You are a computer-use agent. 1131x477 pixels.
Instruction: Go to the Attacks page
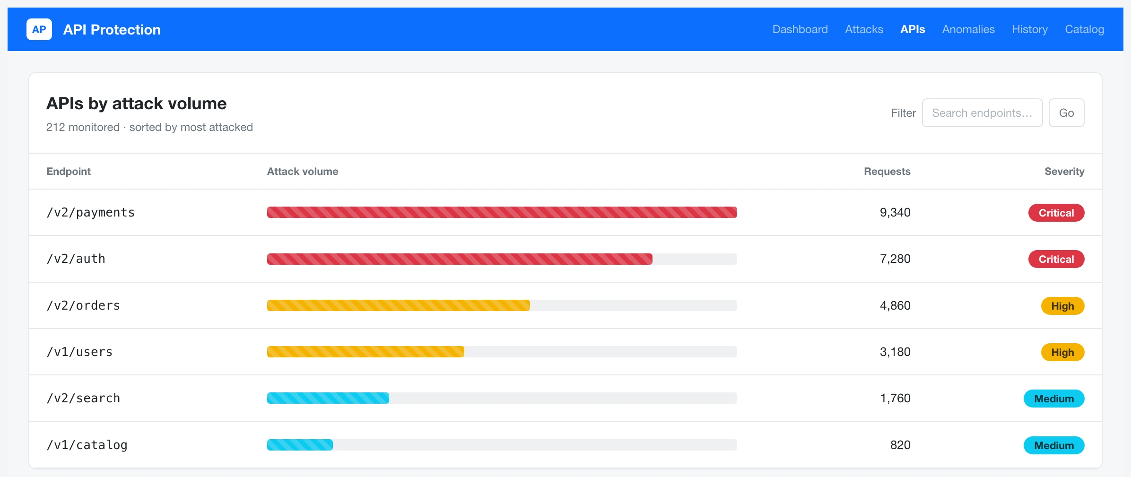(864, 29)
